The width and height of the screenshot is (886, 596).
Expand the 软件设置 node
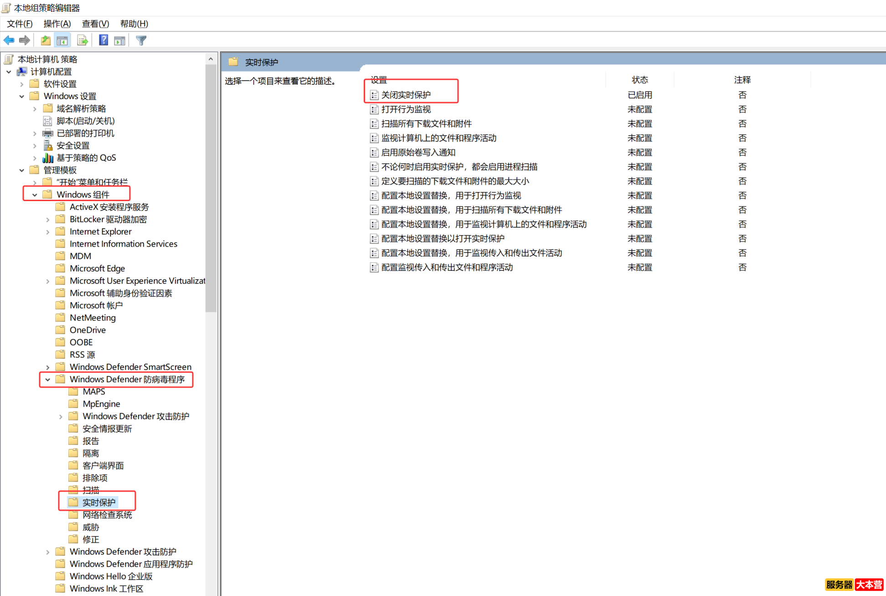pyautogui.click(x=21, y=84)
